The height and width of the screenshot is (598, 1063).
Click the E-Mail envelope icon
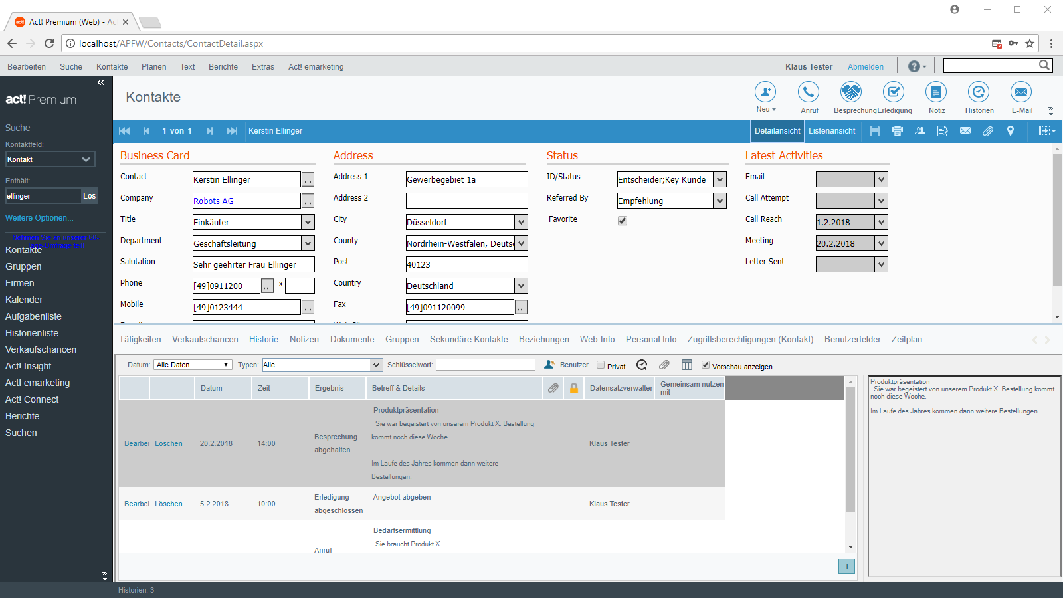tap(1020, 92)
